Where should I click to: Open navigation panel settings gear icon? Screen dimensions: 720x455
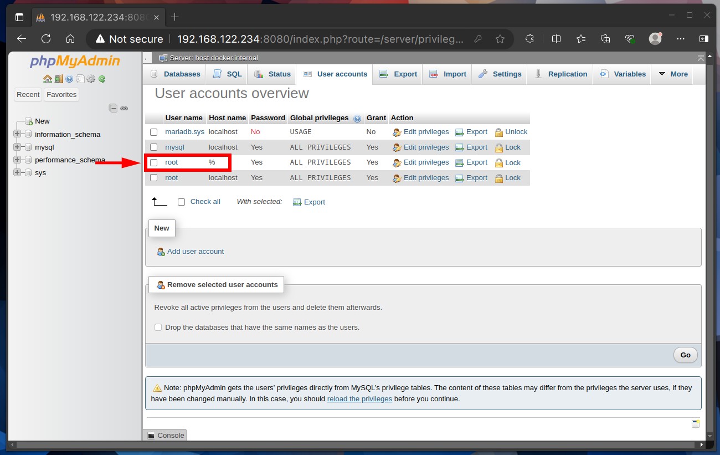click(91, 79)
